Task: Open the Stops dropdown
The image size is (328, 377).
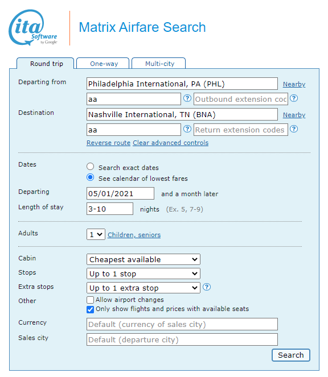Action: click(x=143, y=274)
